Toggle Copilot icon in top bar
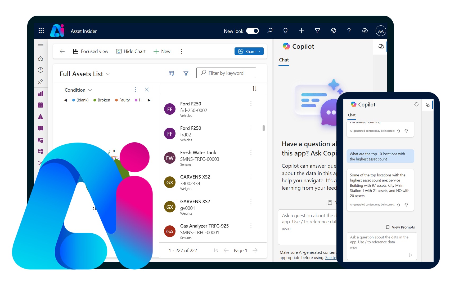450x307 pixels. click(x=365, y=31)
